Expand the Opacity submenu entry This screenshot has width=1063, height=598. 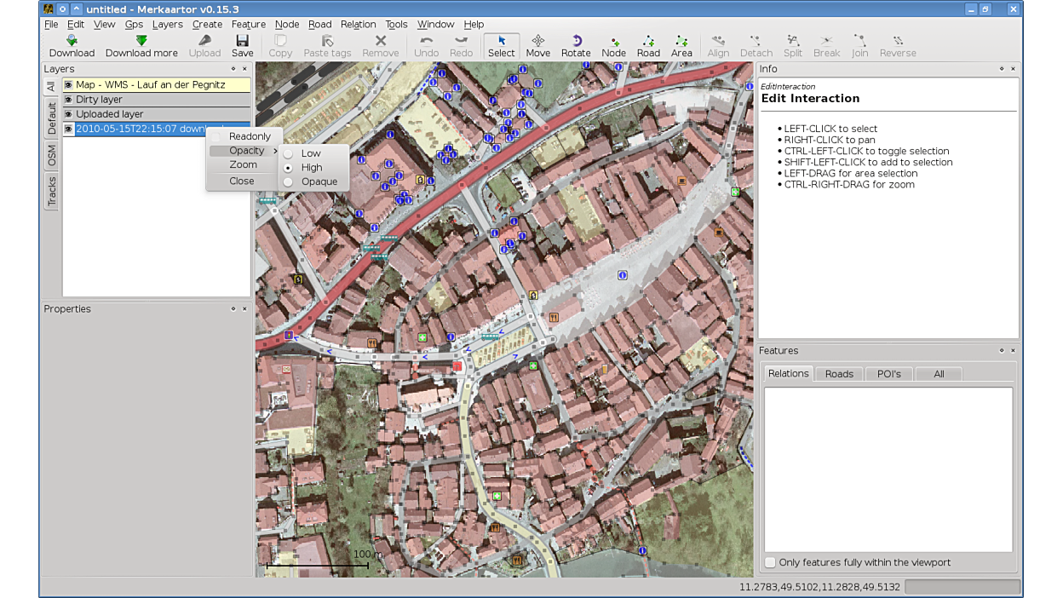(246, 151)
